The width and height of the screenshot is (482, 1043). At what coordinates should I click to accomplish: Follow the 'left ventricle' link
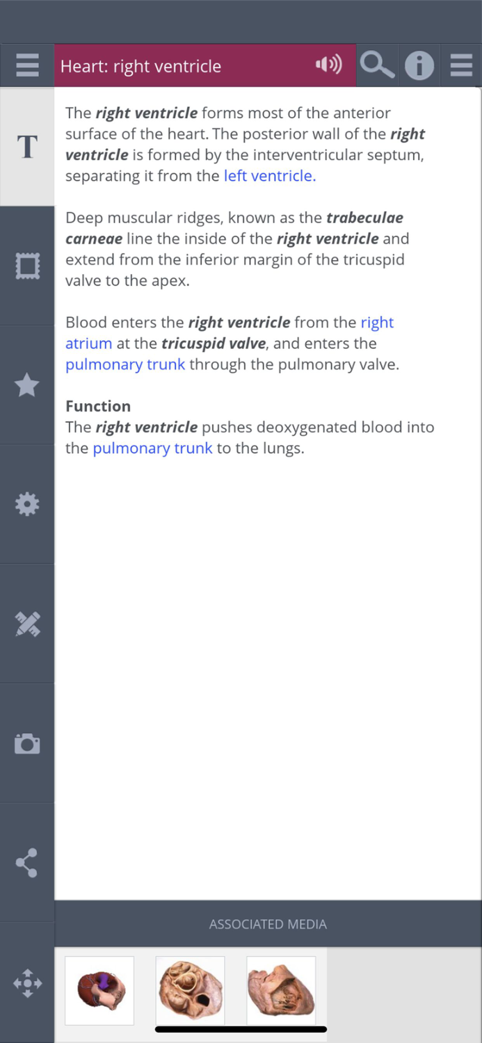click(269, 176)
